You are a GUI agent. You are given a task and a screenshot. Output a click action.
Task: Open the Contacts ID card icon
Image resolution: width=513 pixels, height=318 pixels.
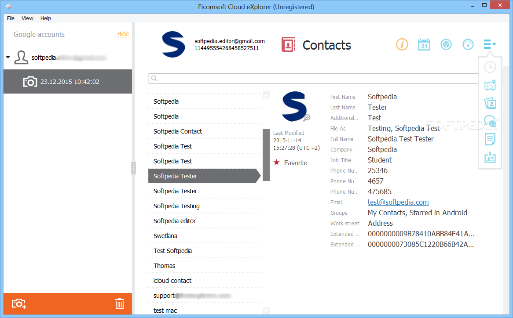click(490, 158)
